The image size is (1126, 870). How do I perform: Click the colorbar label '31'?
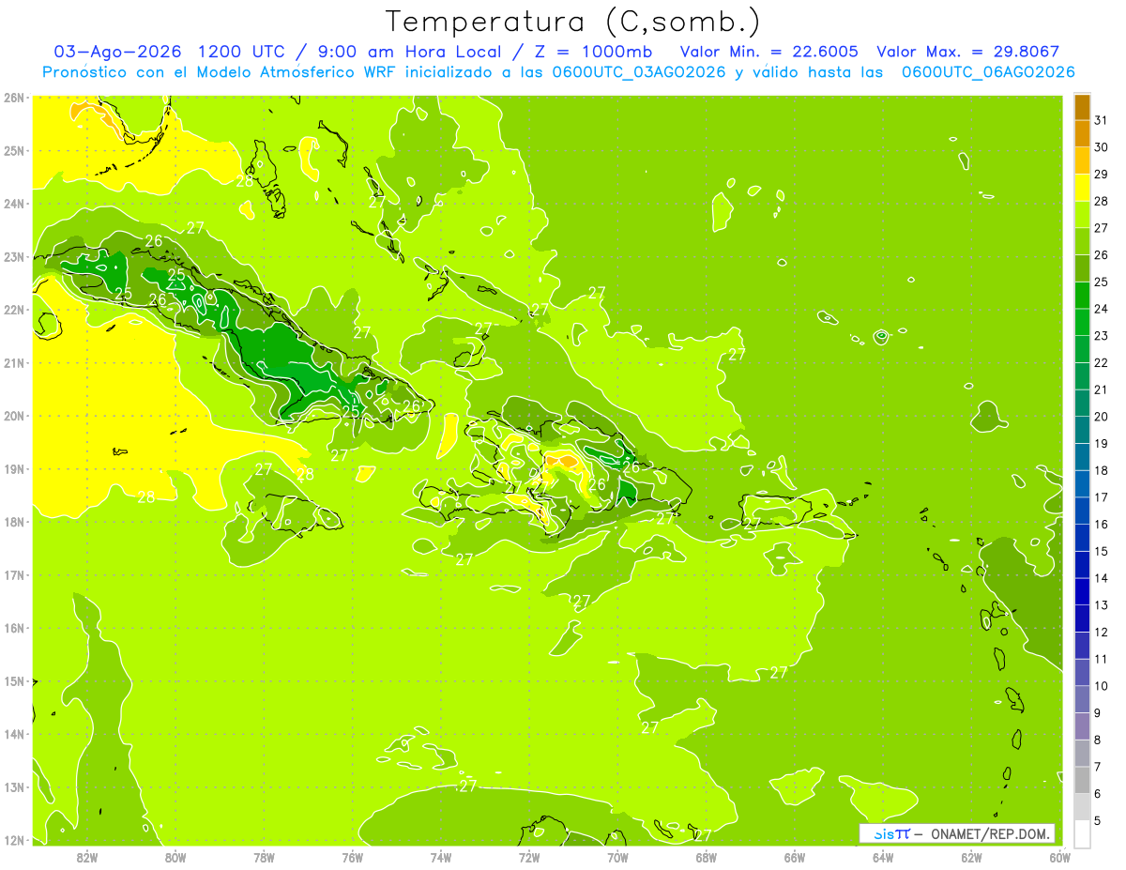(1101, 120)
